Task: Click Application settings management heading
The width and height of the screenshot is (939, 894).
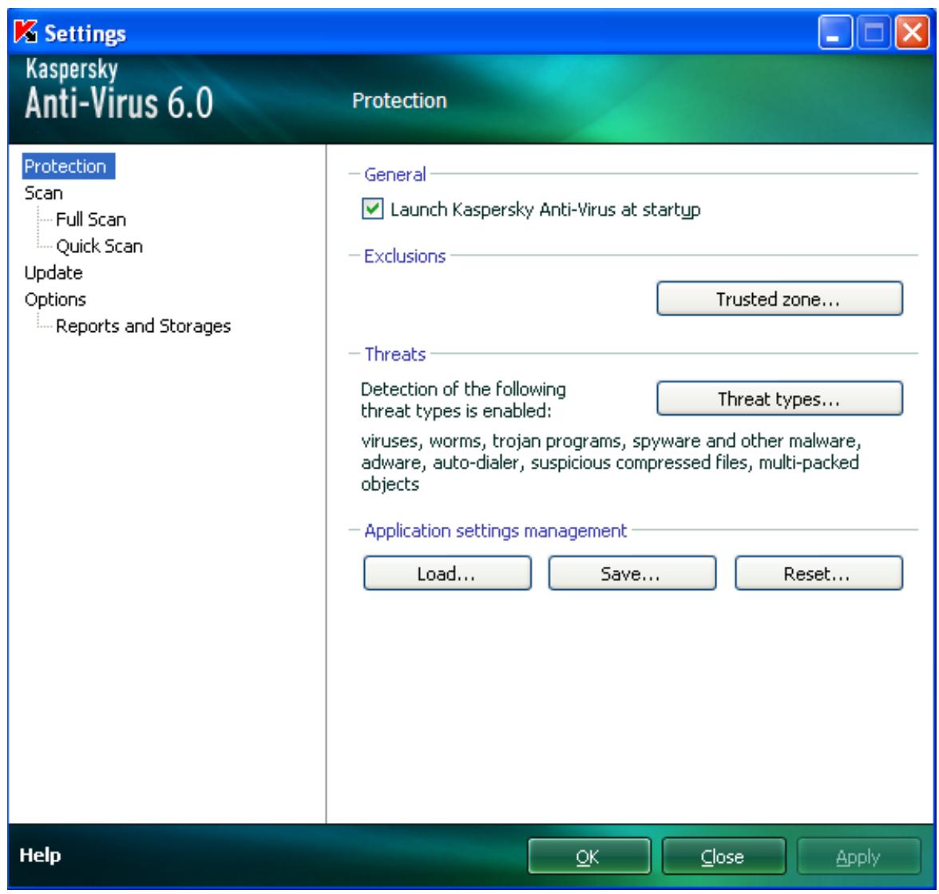Action: (495, 531)
